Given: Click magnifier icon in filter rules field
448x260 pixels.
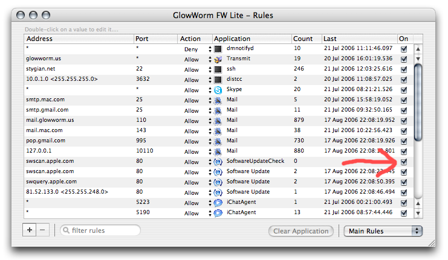Looking at the screenshot, I should (x=66, y=230).
